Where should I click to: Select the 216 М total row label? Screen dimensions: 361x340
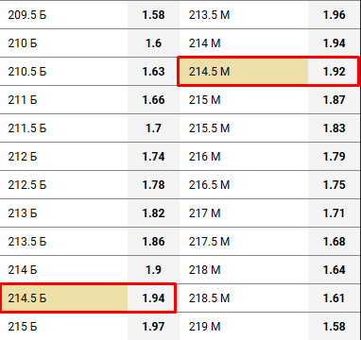pyautogui.click(x=205, y=157)
